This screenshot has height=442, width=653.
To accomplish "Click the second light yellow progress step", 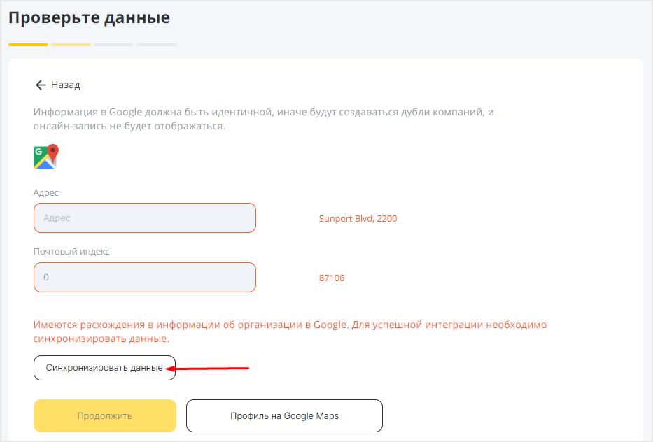I will [71, 45].
